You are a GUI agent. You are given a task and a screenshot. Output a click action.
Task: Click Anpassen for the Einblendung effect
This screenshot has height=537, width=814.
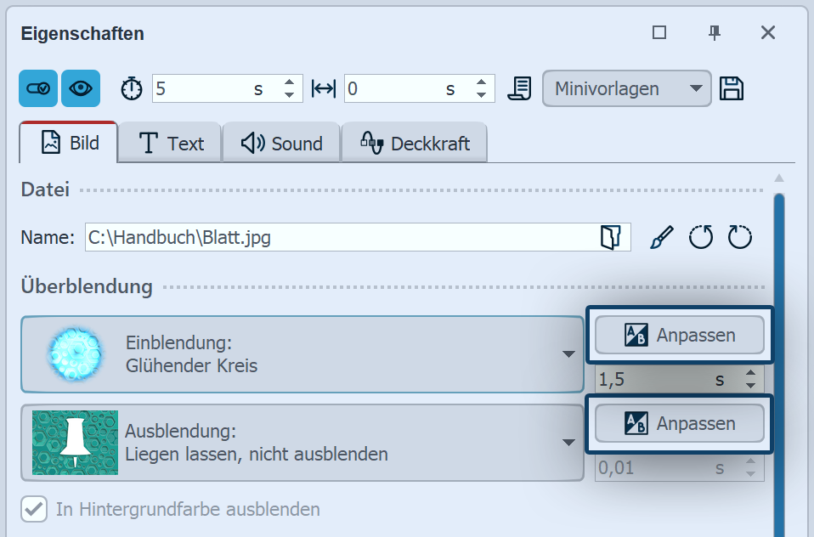(678, 335)
